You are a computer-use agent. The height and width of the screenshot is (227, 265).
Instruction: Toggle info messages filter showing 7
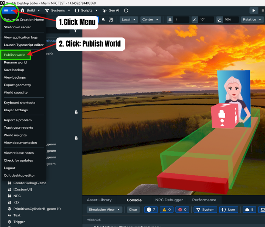coord(151,210)
